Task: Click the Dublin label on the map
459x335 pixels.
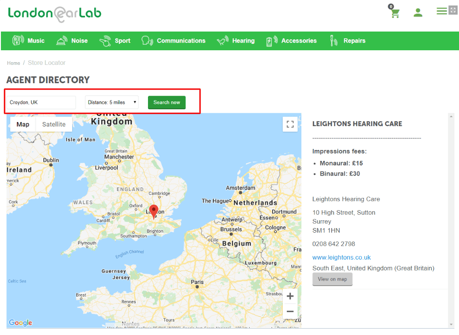Action: coord(51,160)
